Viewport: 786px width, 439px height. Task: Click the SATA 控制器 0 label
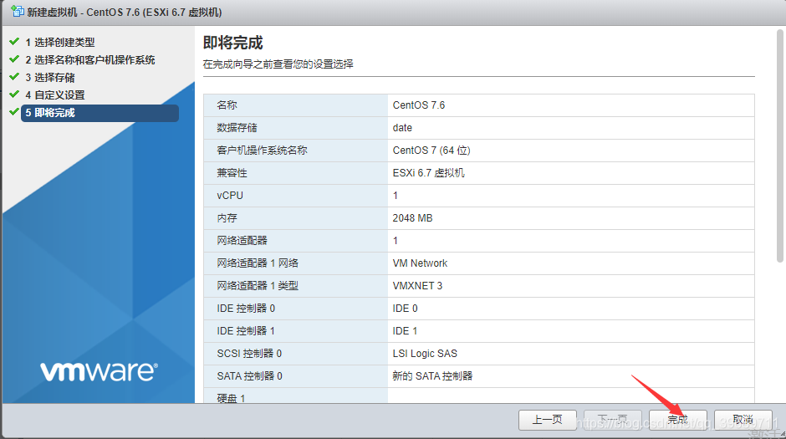[x=249, y=375]
